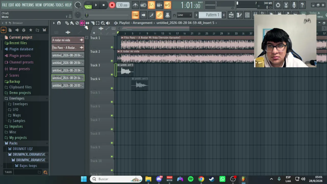Open the question mark help icon
The height and width of the screenshot is (184, 327).
(302, 5)
